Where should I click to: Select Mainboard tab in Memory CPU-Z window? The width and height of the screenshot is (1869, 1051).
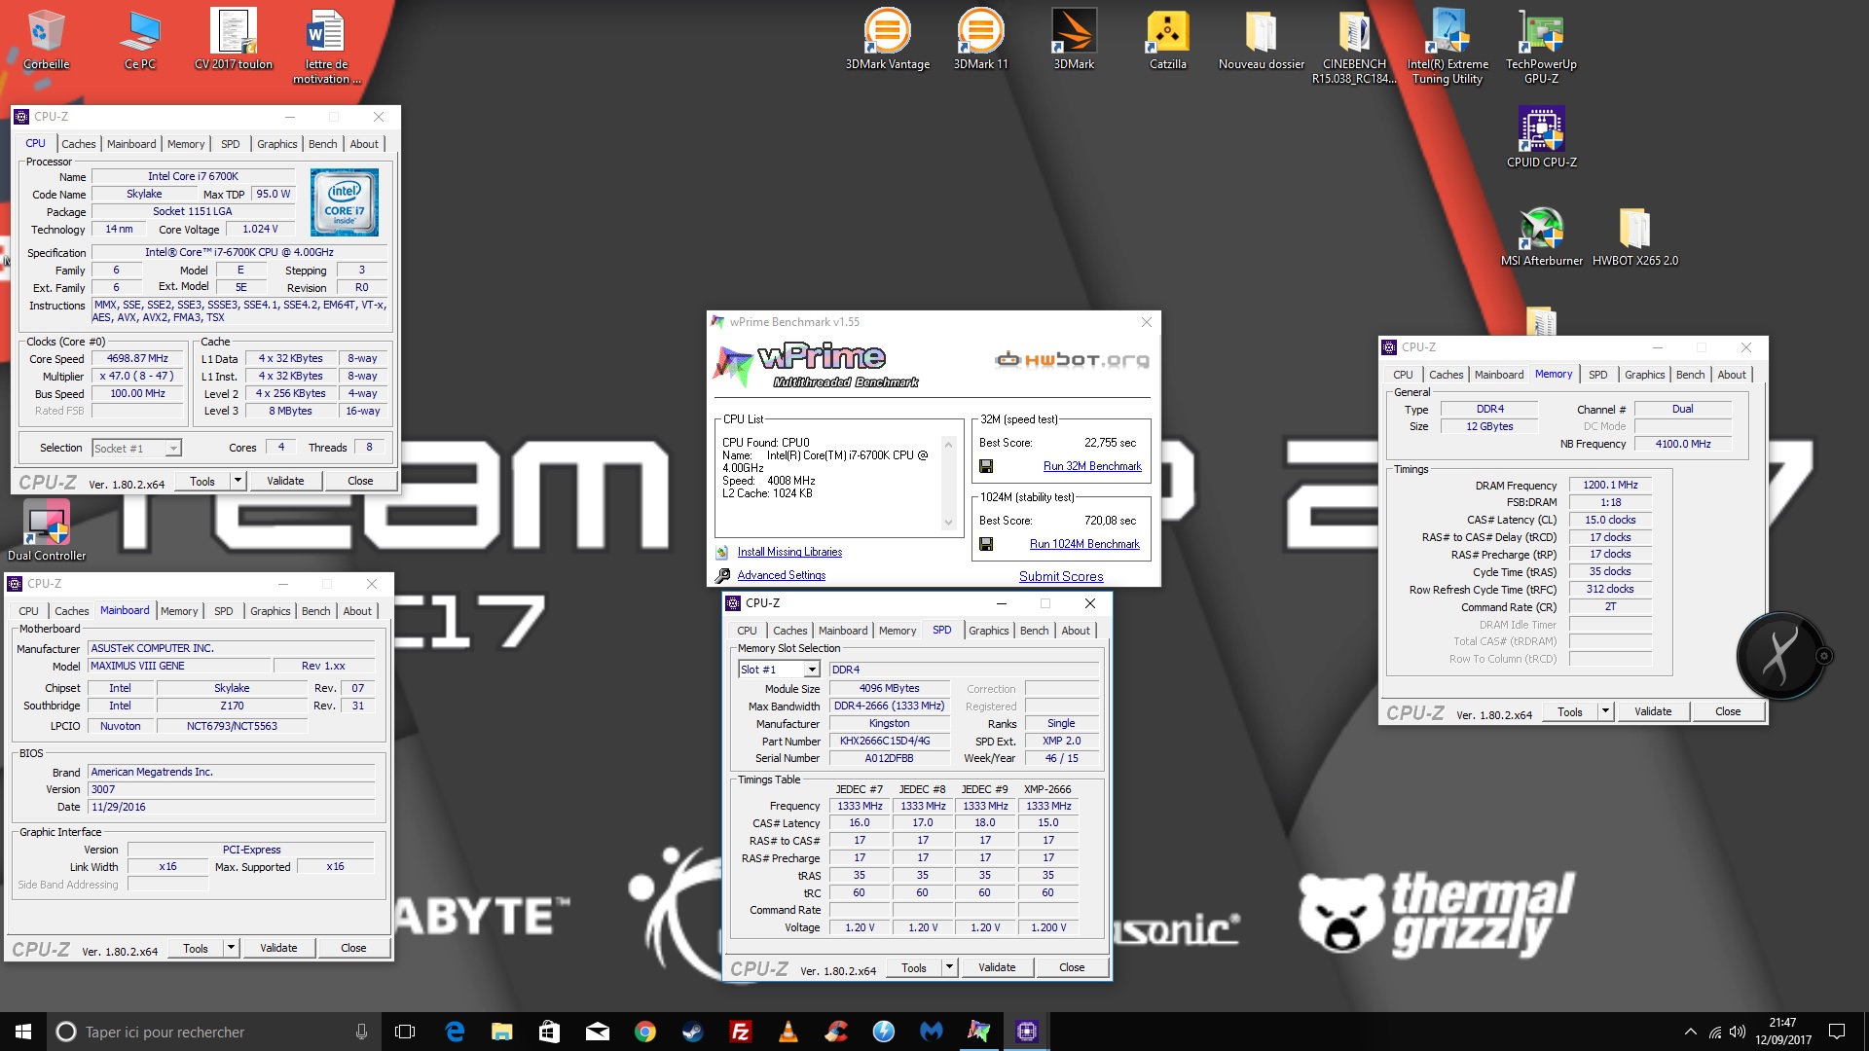[1498, 375]
